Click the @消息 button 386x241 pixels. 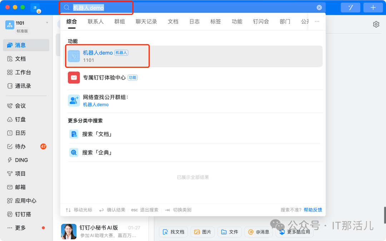tap(259, 232)
